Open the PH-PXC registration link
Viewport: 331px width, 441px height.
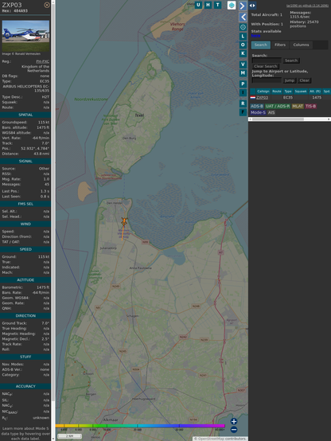[42, 61]
